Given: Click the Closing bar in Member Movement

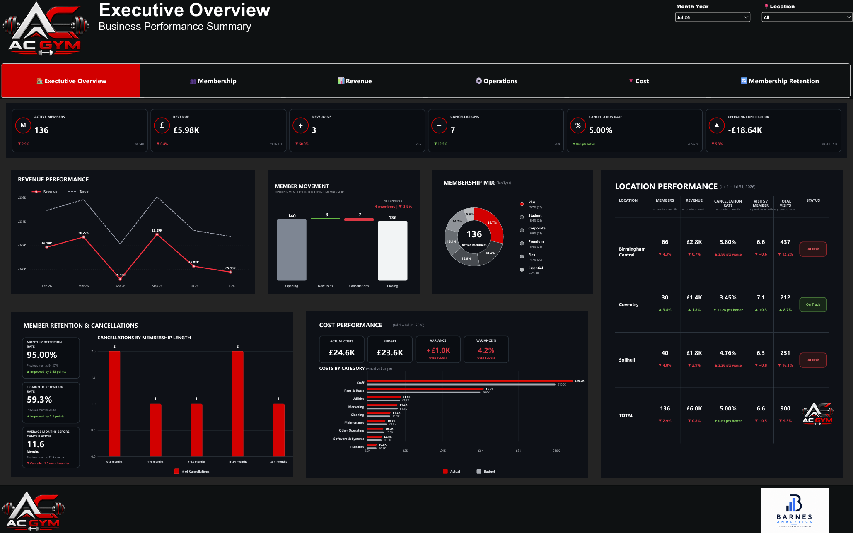Looking at the screenshot, I should [x=393, y=251].
